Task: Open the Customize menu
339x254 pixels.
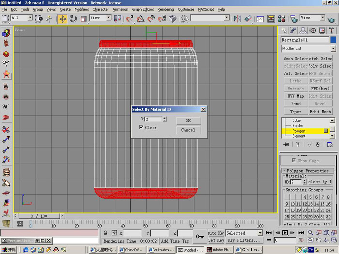Action: [x=186, y=9]
